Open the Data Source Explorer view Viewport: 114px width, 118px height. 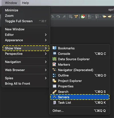(x=80, y=59)
